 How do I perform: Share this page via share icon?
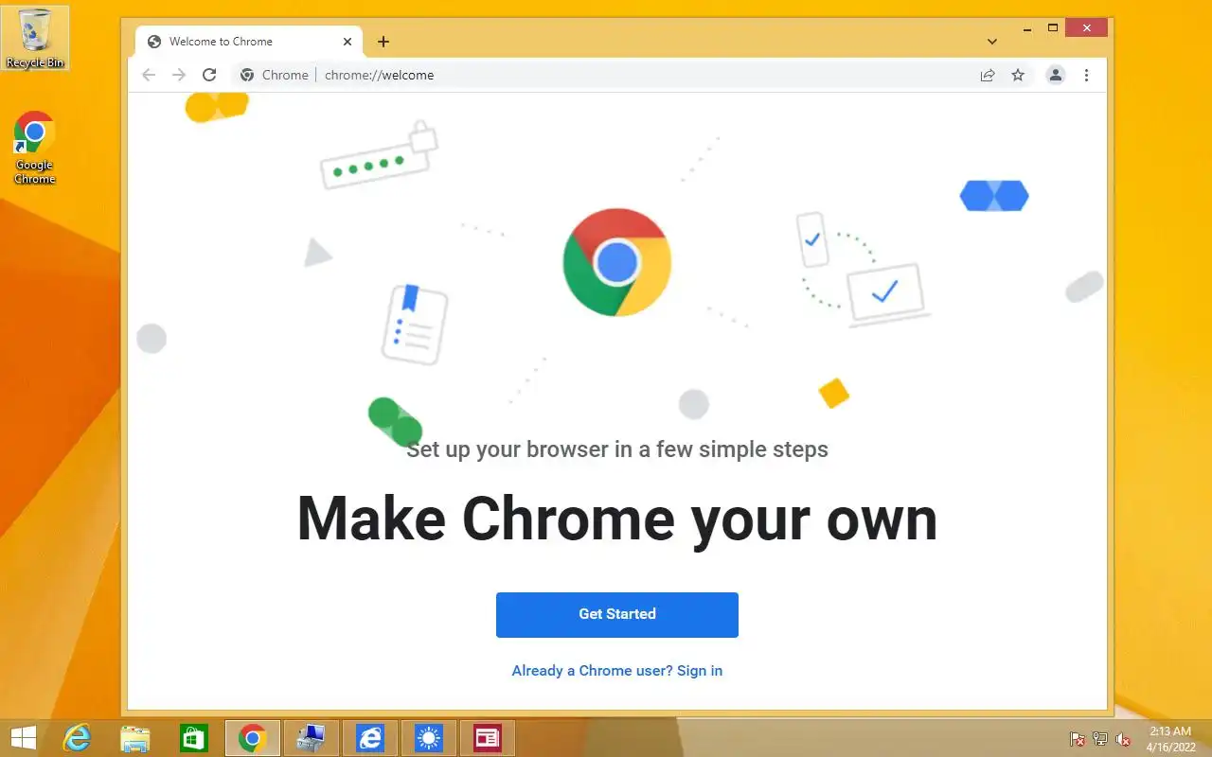tap(988, 75)
